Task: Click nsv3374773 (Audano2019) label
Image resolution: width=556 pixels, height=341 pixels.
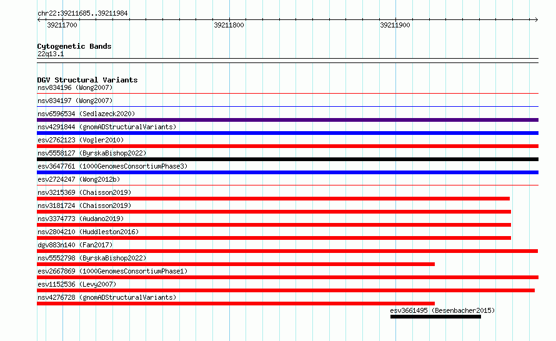Action: coord(81,219)
